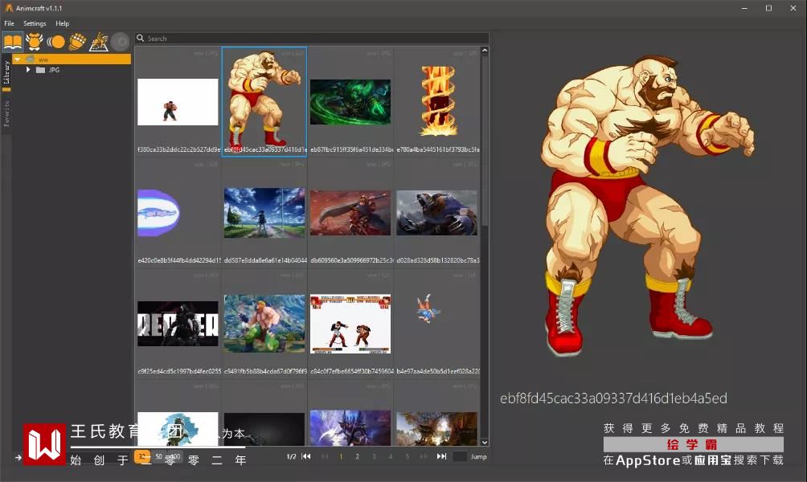Screen dimensions: 807x482
Task: Open the File menu
Action: pyautogui.click(x=10, y=23)
